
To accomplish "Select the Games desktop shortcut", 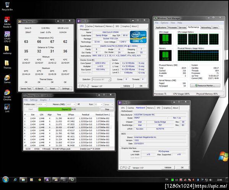I will pos(7,79).
